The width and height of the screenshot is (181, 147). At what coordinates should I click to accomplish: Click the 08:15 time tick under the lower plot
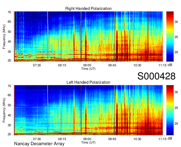(x=62, y=139)
